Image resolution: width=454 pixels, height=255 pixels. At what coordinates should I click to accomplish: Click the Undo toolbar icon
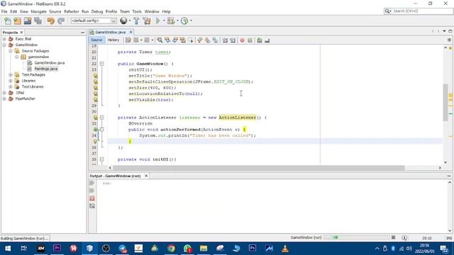click(51, 21)
